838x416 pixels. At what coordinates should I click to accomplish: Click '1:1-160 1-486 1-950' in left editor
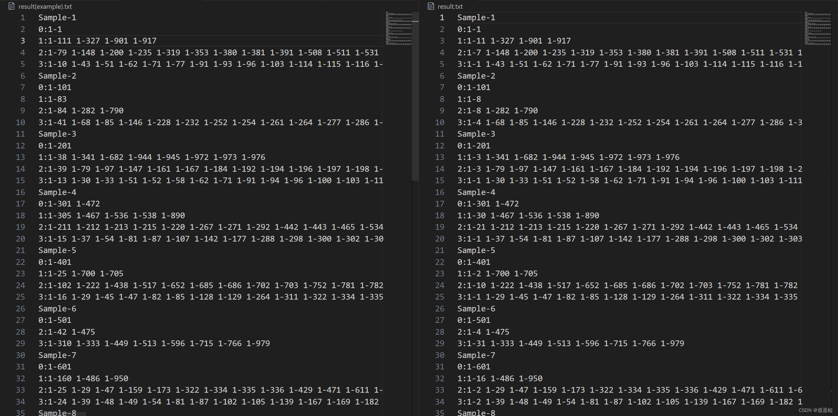click(83, 379)
